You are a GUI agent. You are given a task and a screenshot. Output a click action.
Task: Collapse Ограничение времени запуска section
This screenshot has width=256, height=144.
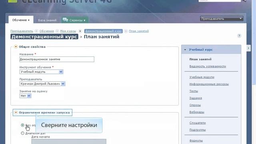coord(16,112)
